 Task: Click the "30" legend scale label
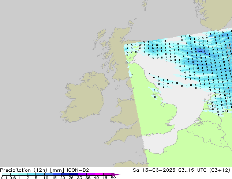pos(79,178)
